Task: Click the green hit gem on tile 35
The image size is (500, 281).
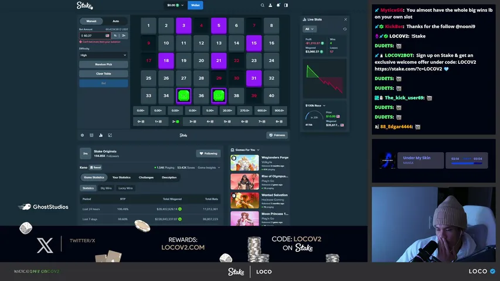Action: (183, 96)
